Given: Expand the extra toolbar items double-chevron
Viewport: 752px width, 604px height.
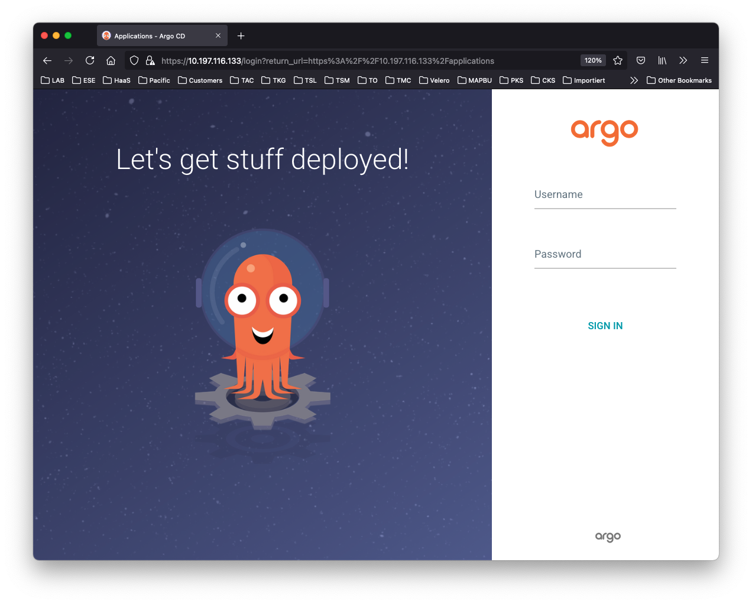Looking at the screenshot, I should click(x=683, y=60).
